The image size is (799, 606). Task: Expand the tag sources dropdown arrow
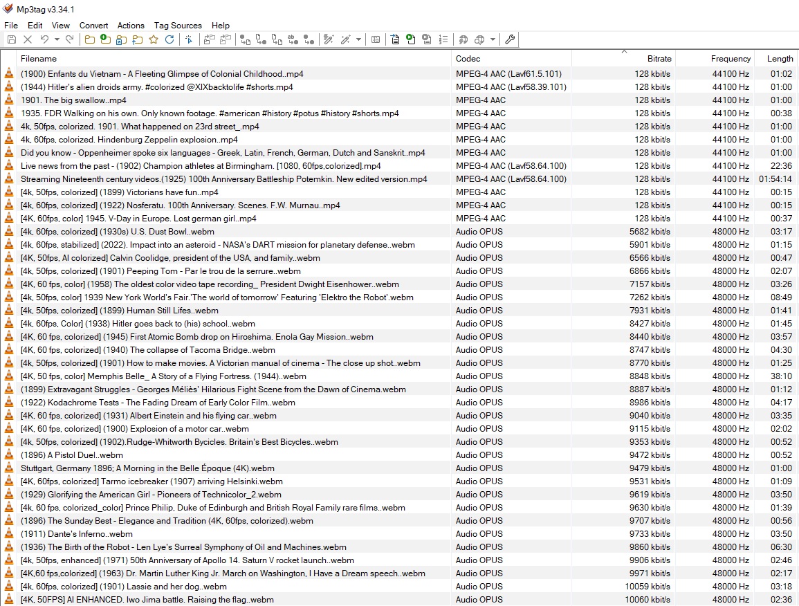pos(493,39)
